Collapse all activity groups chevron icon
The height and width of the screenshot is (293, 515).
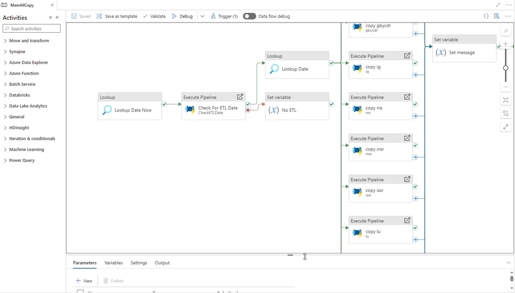50,17
